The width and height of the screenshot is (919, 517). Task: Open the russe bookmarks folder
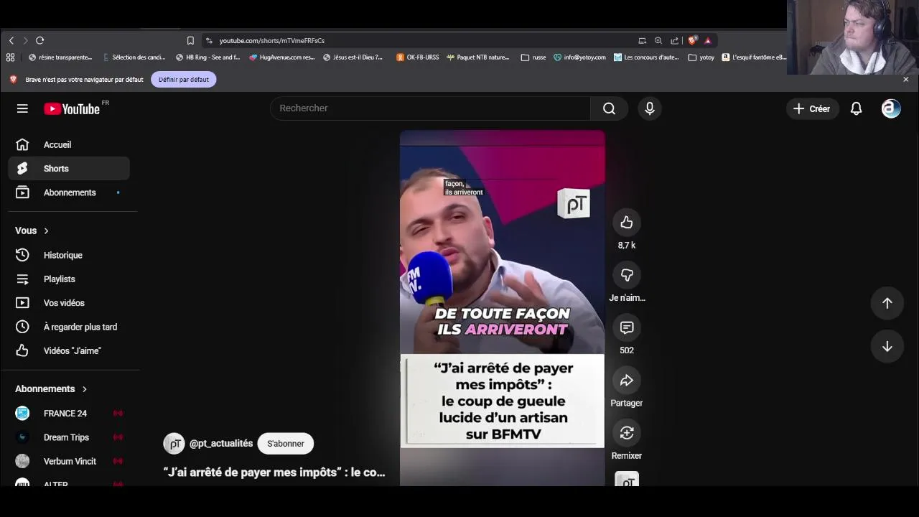point(533,57)
